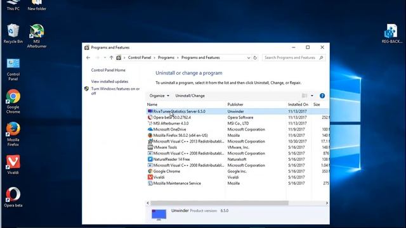406x228 pixels.
Task: Click the Opera beta program list icon
Action: coord(150,117)
